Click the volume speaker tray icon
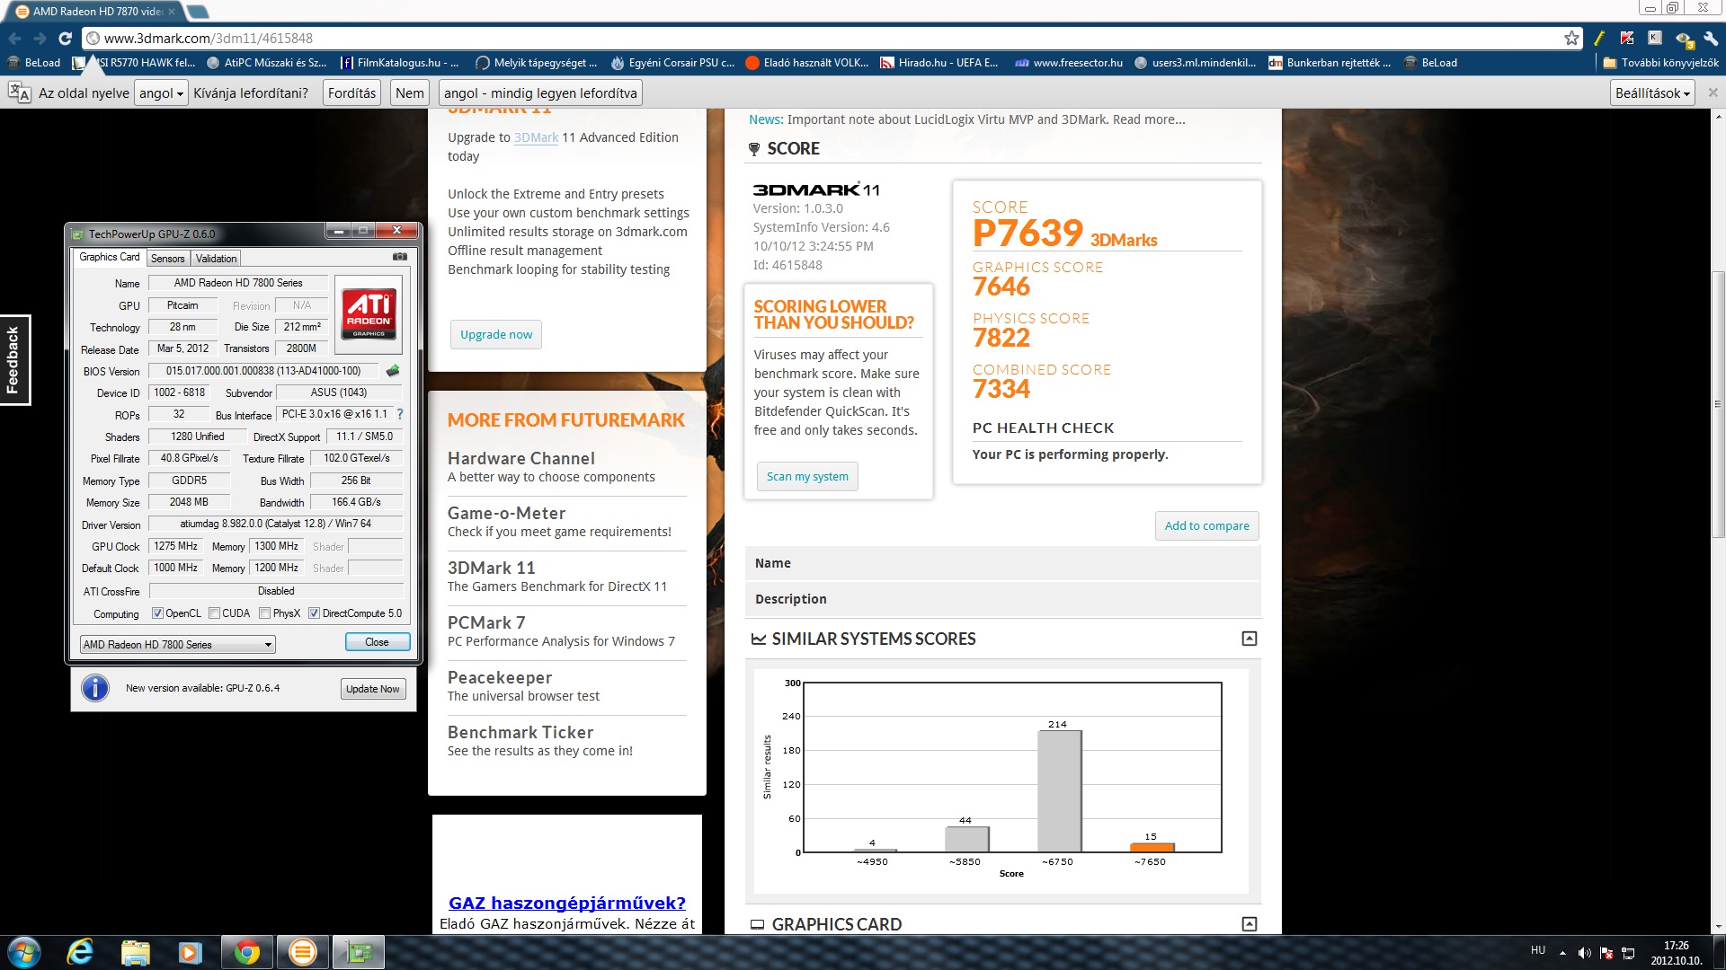This screenshot has width=1726, height=970. (x=1584, y=952)
